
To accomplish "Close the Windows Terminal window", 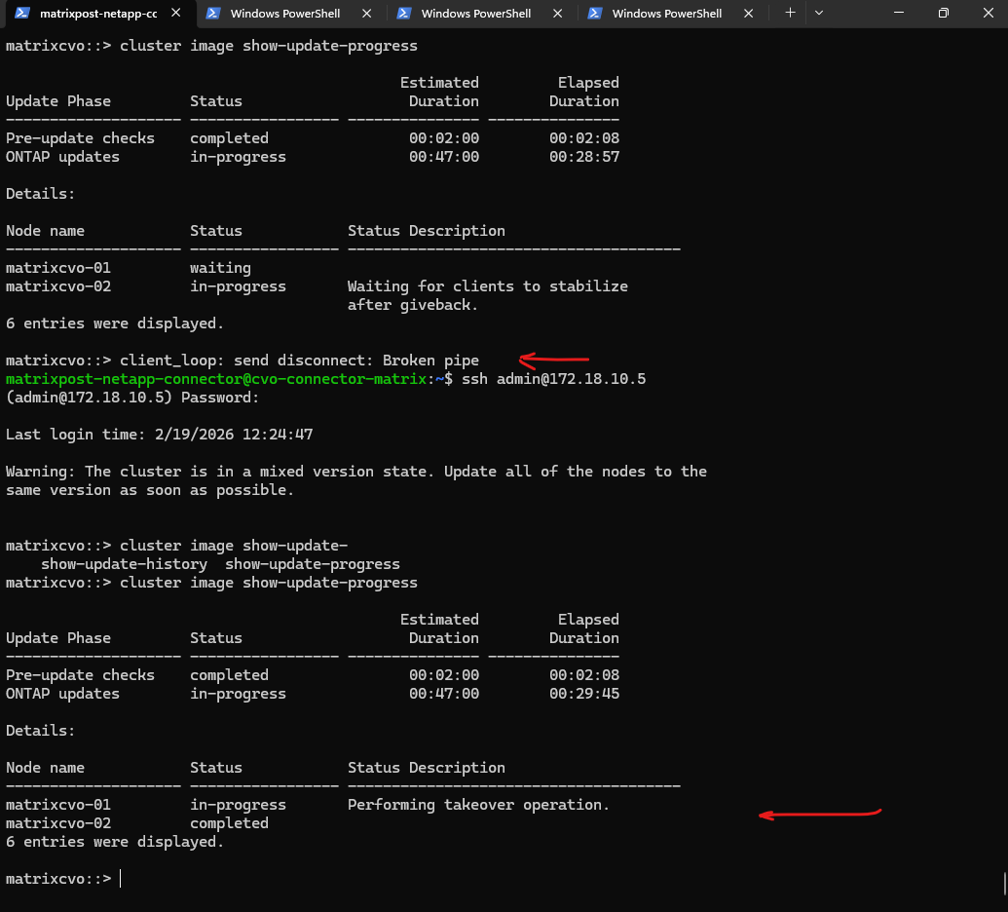I will pos(986,14).
